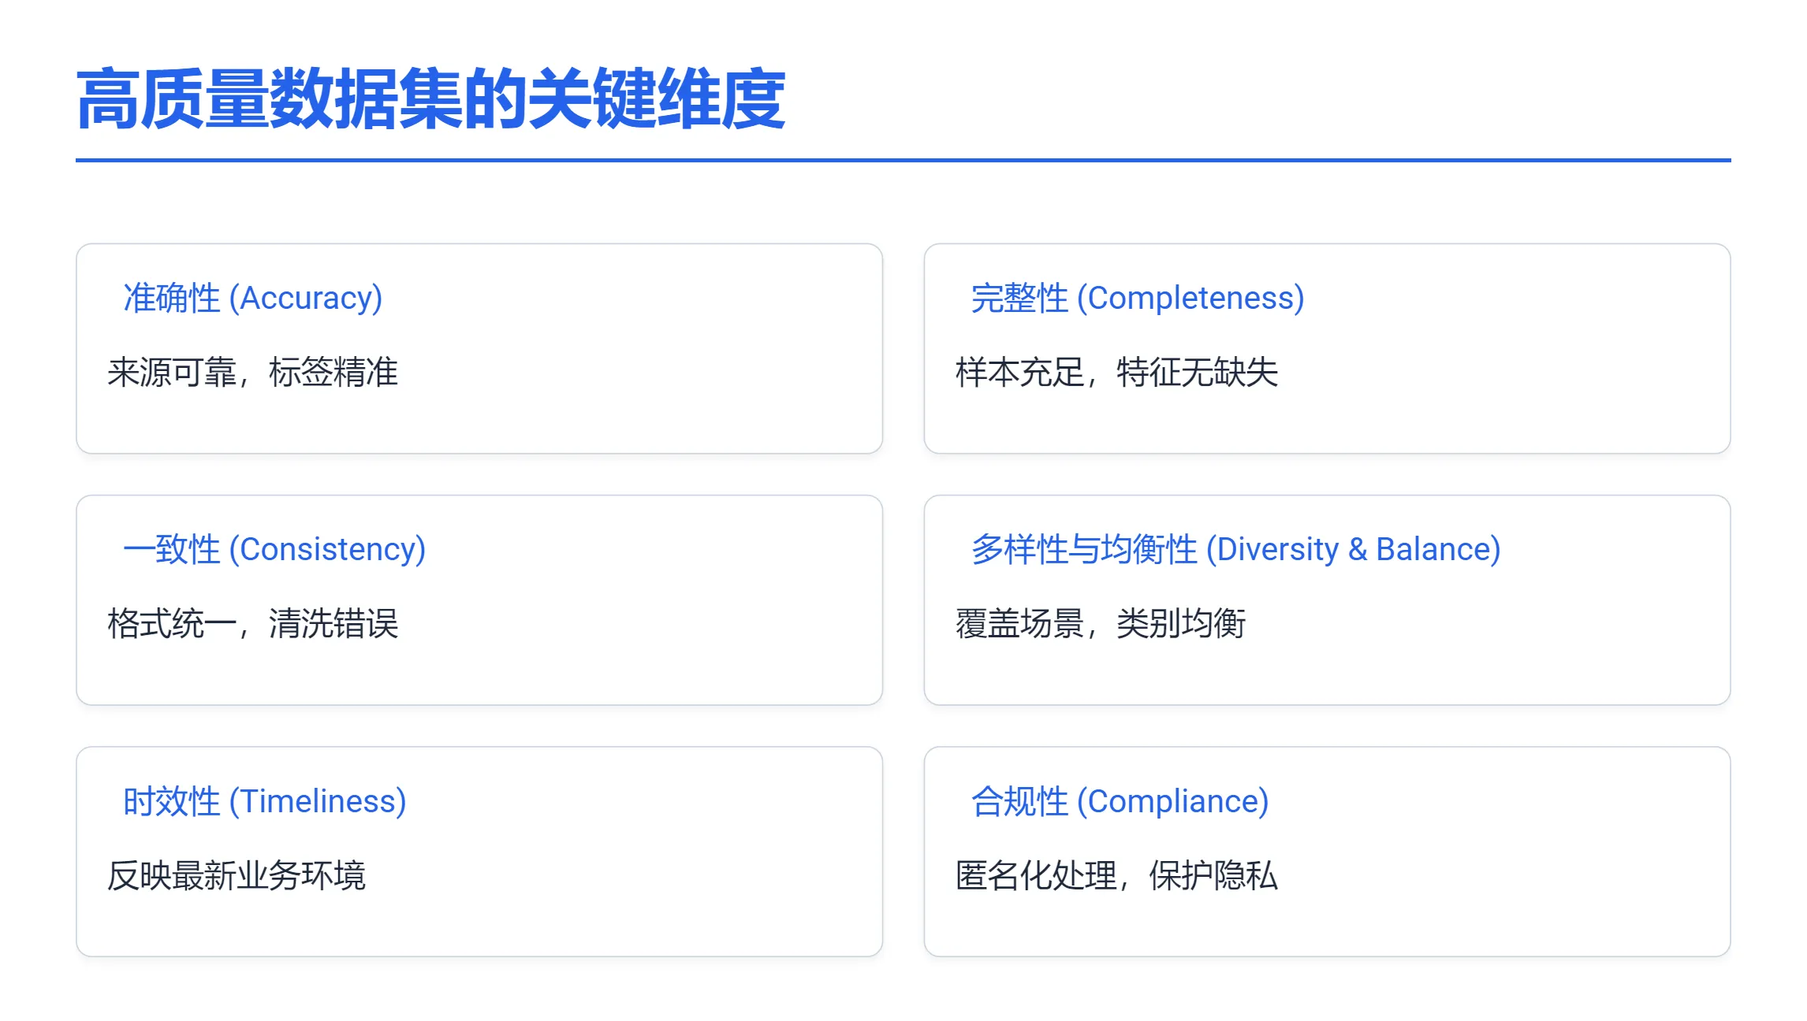Click the text 样本充足，特征无缺失
The image size is (1807, 1021).
click(x=1116, y=372)
